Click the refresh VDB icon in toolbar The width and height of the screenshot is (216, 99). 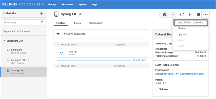point(182,14)
